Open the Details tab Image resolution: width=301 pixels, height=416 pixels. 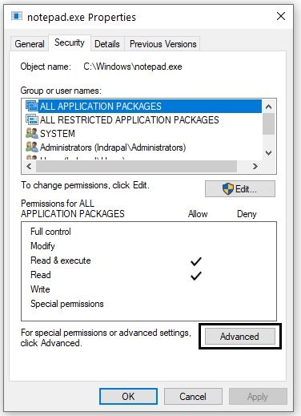click(x=107, y=44)
